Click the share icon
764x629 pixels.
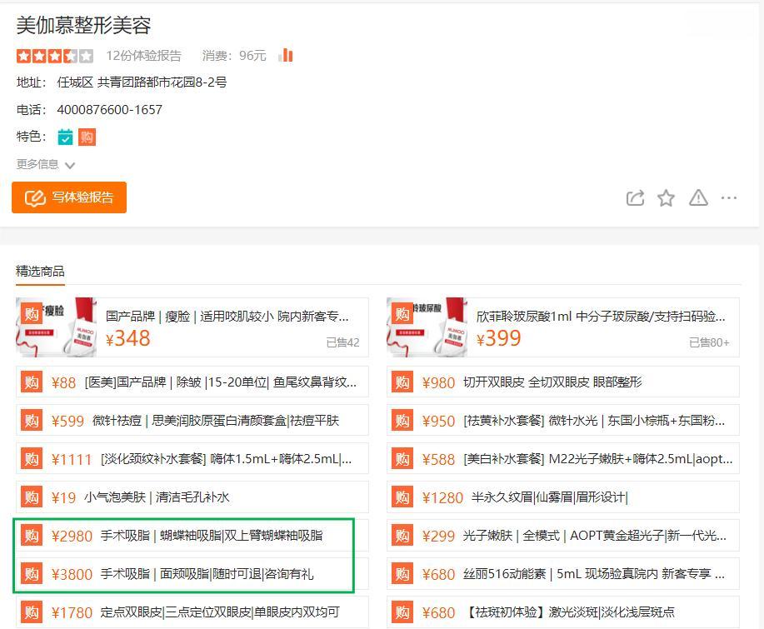(x=635, y=198)
